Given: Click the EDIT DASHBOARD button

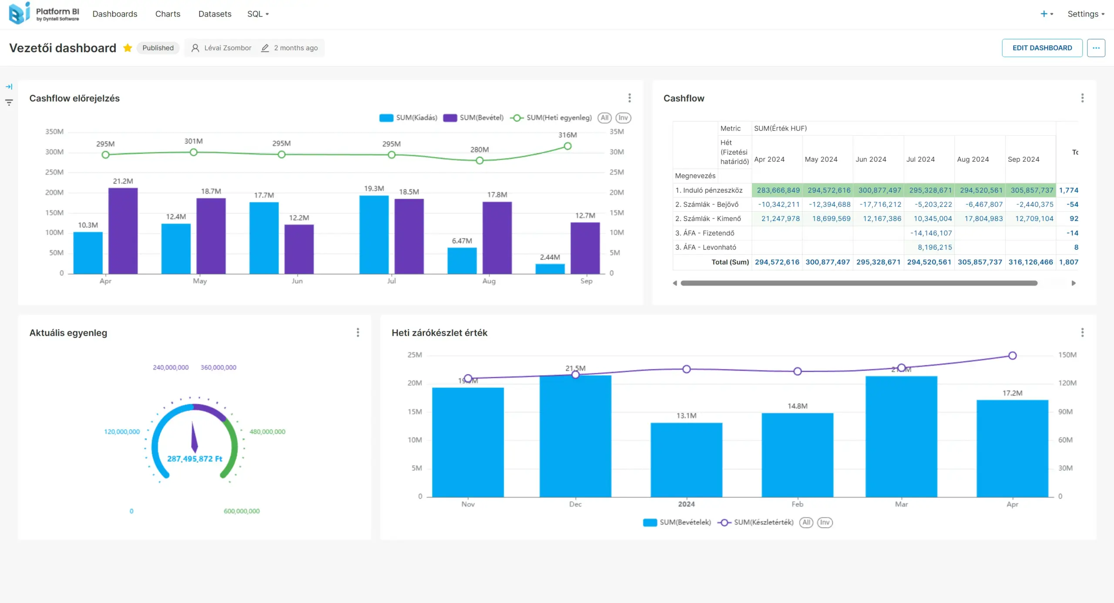Looking at the screenshot, I should click(1042, 48).
